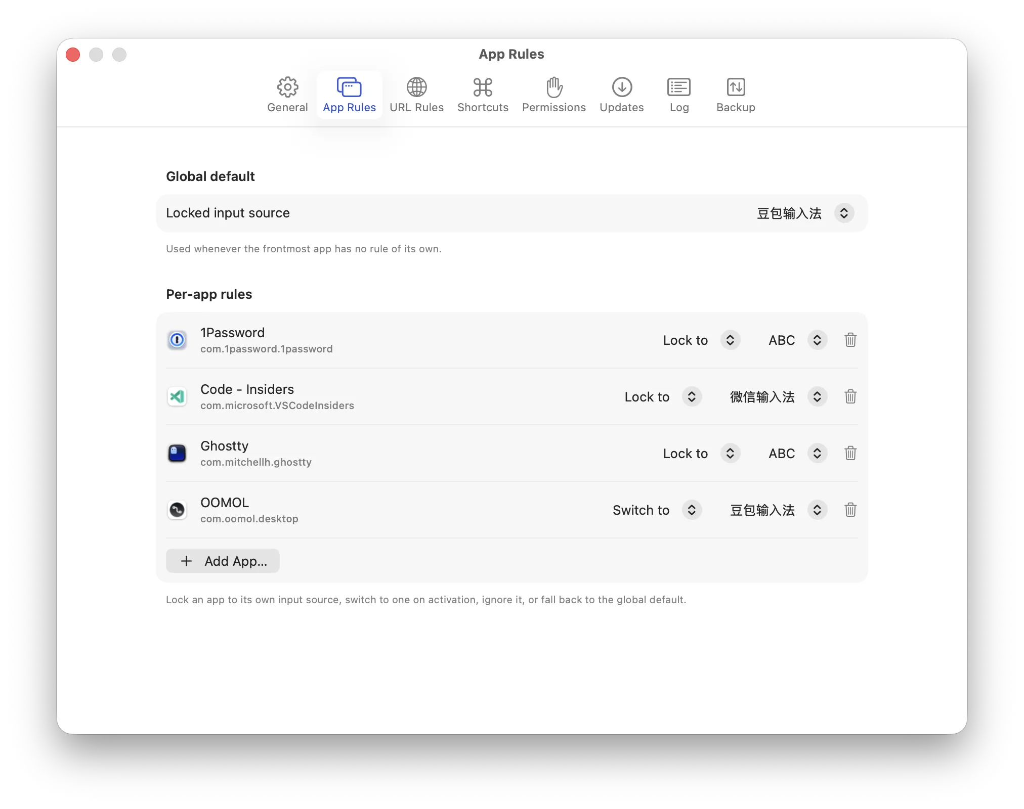The image size is (1024, 809).
Task: Add a new app rule with Add App…
Action: coord(223,561)
